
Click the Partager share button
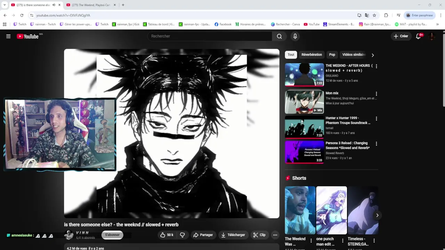tap(203, 235)
